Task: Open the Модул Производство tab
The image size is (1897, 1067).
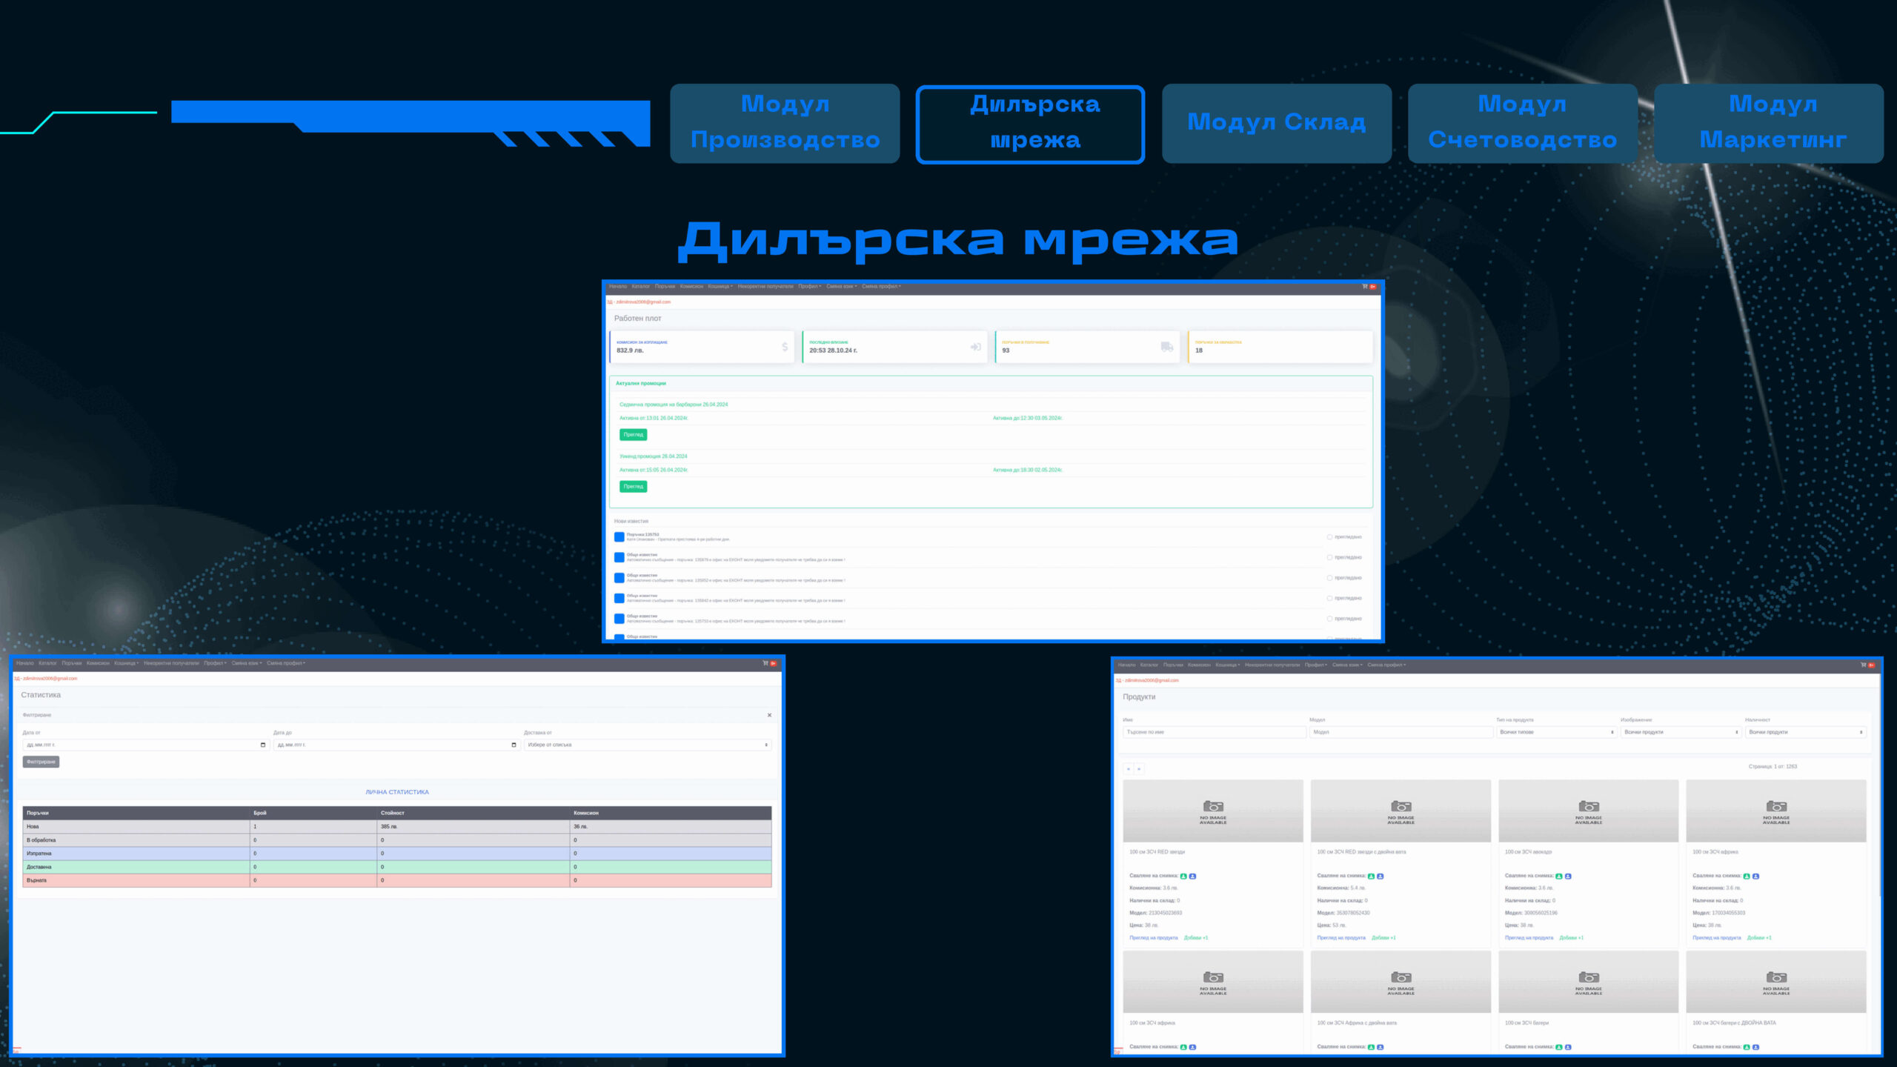Action: tap(785, 123)
